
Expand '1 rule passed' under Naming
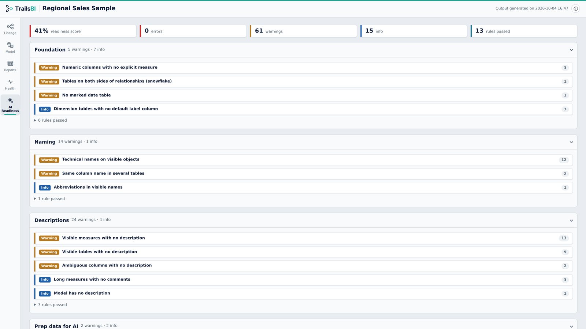(49, 199)
